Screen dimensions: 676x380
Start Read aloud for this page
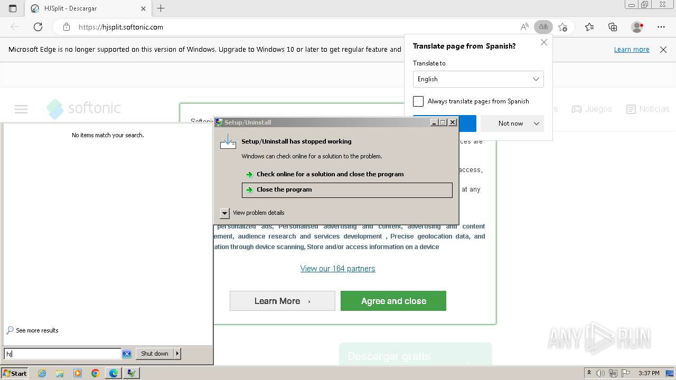pyautogui.click(x=524, y=27)
